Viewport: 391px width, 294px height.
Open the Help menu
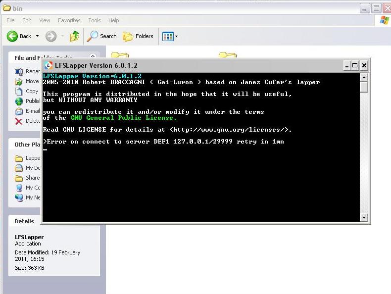point(113,20)
